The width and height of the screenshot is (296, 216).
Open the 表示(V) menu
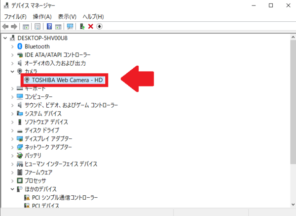67,17
